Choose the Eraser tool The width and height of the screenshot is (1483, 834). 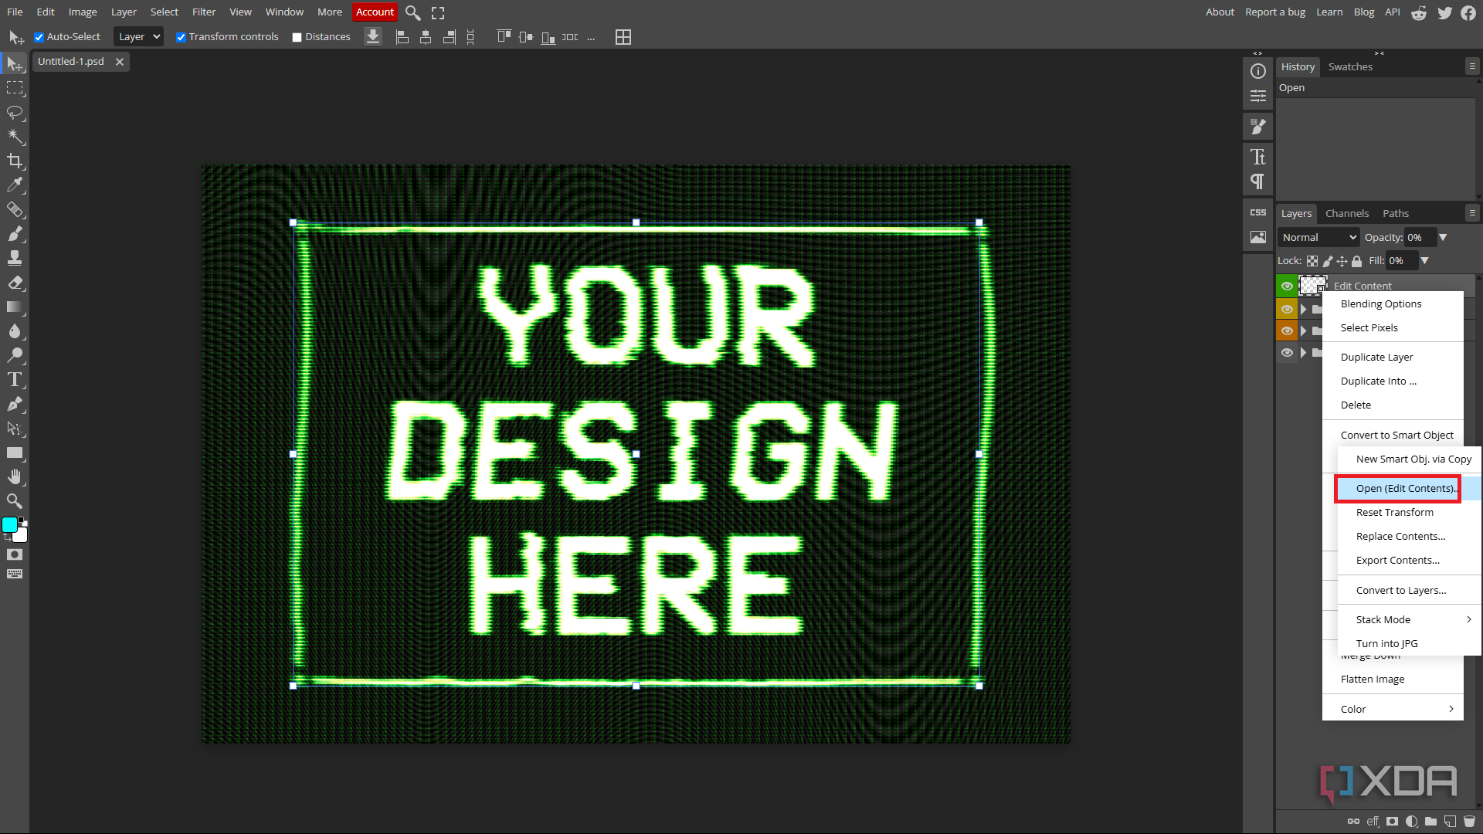pos(15,283)
